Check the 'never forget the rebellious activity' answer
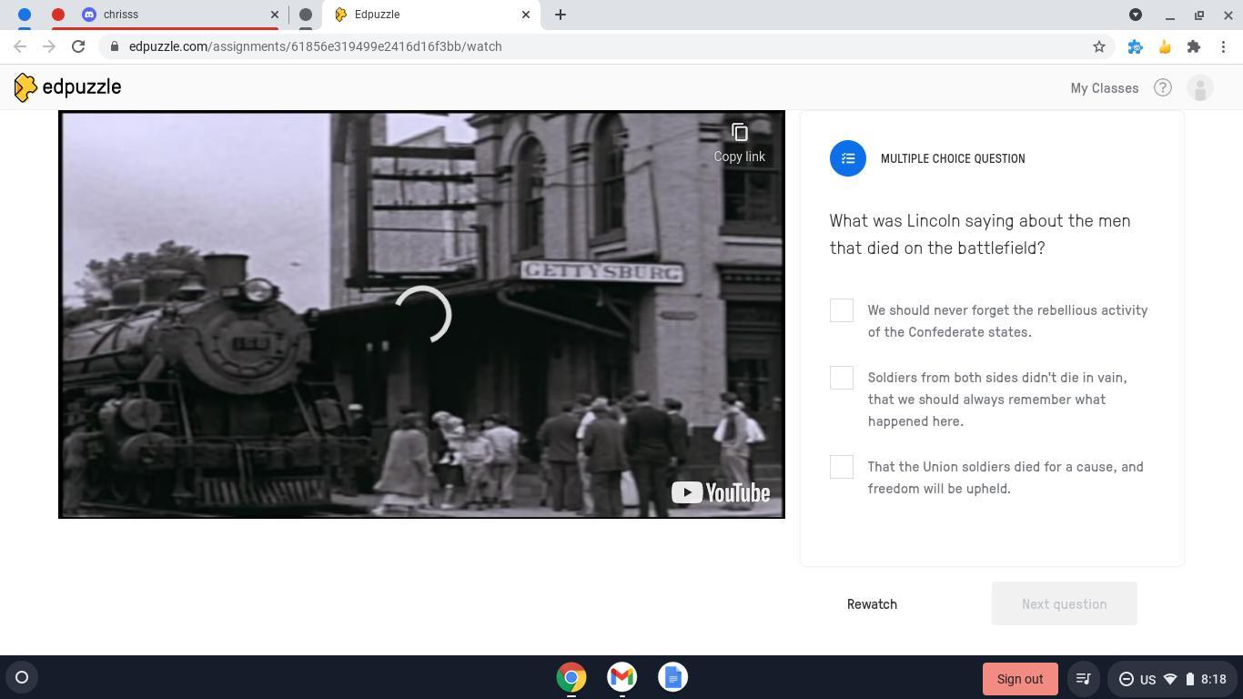The image size is (1243, 699). (842, 310)
